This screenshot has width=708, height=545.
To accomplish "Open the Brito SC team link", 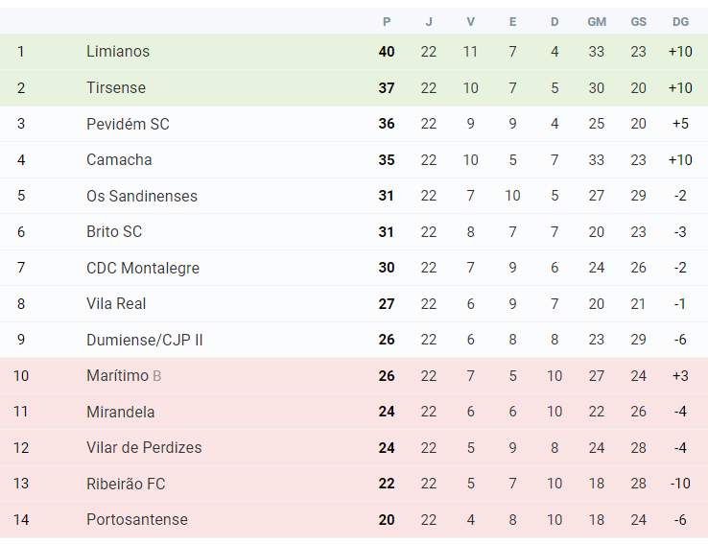I will (x=114, y=231).
